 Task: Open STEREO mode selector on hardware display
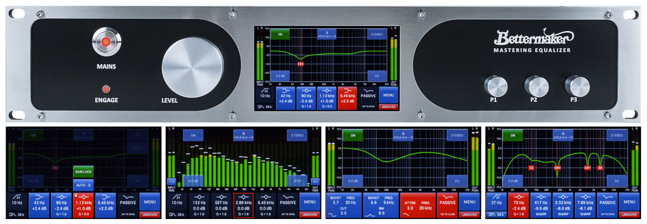coord(377,34)
